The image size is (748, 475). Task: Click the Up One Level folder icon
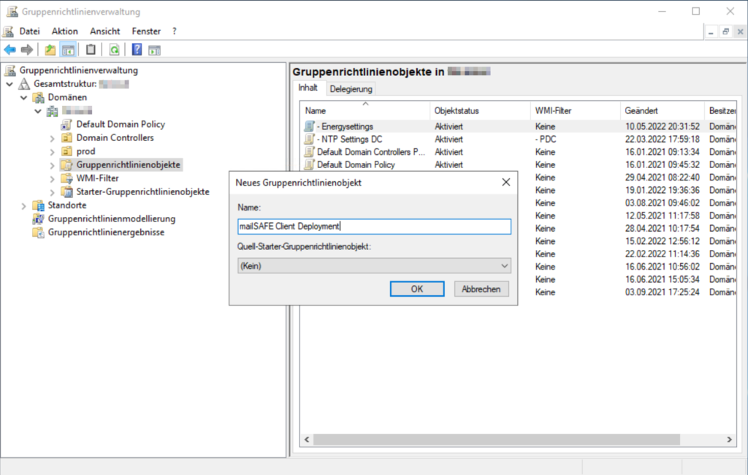pyautogui.click(x=50, y=50)
